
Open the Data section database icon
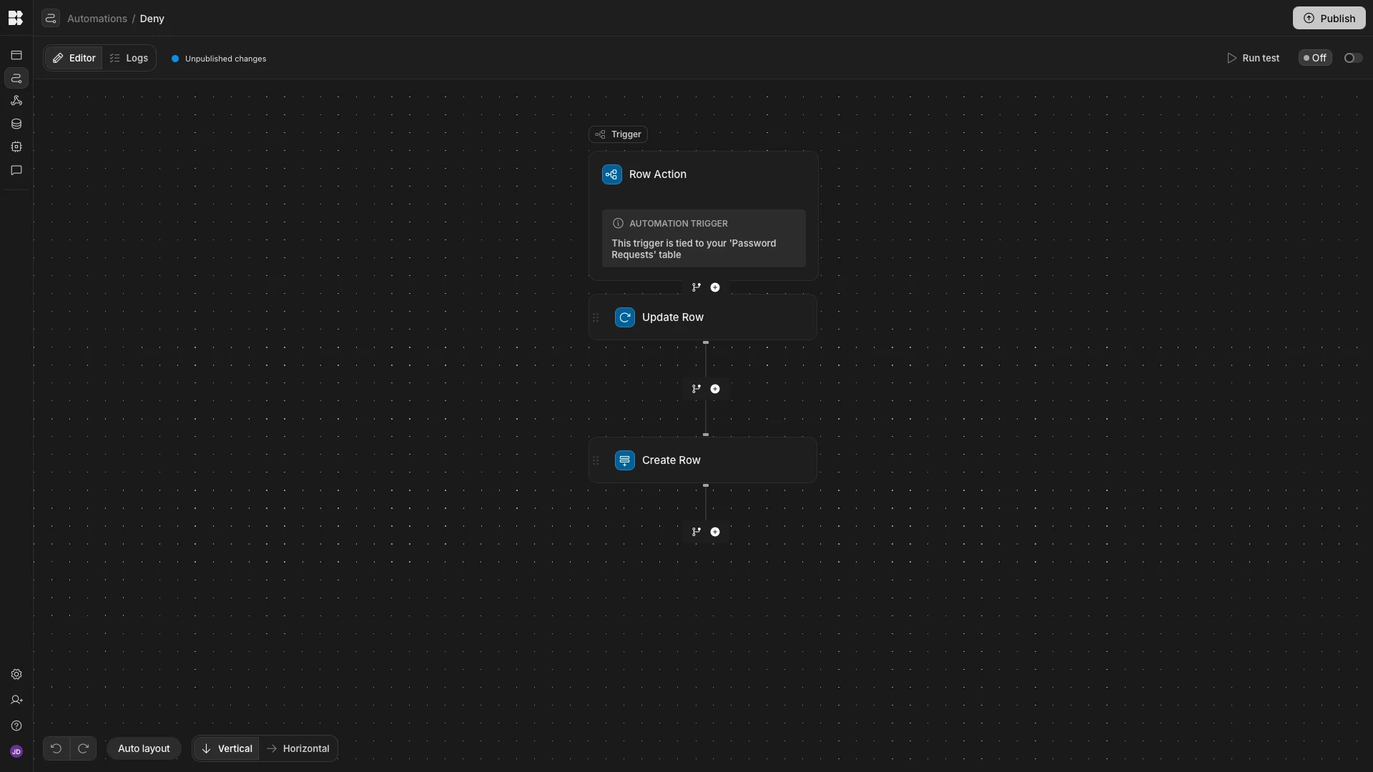click(x=16, y=124)
